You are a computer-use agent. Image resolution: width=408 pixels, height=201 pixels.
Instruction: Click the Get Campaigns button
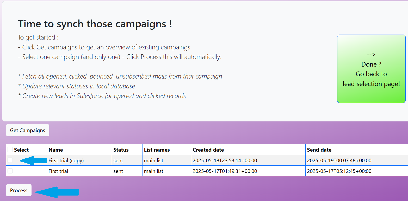click(x=27, y=130)
